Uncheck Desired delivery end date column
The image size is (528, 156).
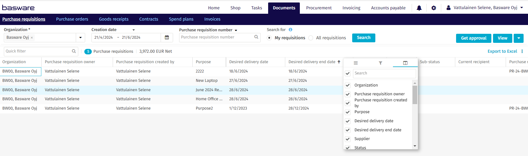click(x=348, y=130)
